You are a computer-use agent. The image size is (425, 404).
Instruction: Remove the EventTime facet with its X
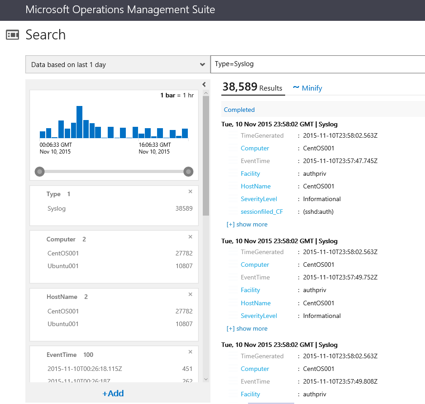click(190, 351)
